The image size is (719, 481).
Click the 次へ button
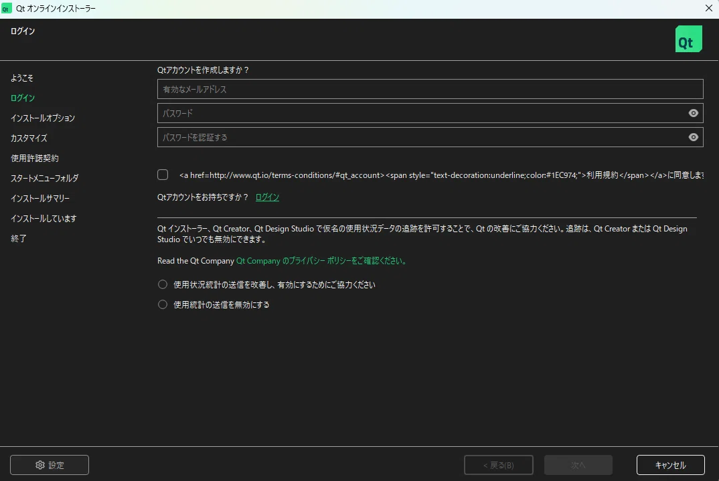click(x=578, y=465)
